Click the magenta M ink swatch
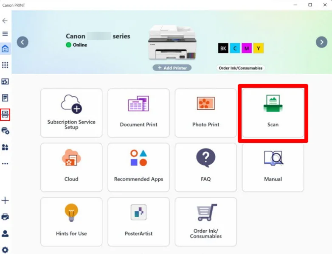This screenshot has width=332, height=254. click(x=247, y=48)
